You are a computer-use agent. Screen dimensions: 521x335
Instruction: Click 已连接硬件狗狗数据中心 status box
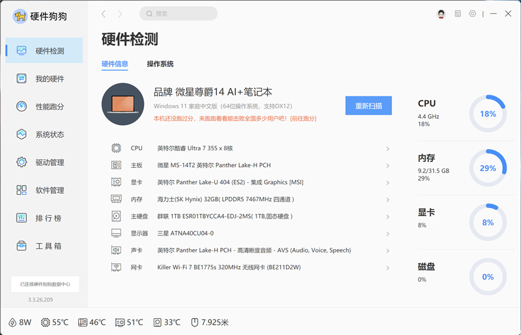click(45, 284)
